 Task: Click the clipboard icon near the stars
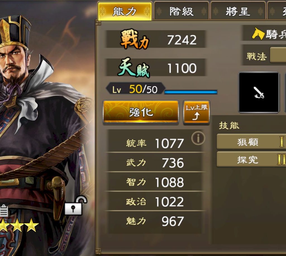pos(4,211)
